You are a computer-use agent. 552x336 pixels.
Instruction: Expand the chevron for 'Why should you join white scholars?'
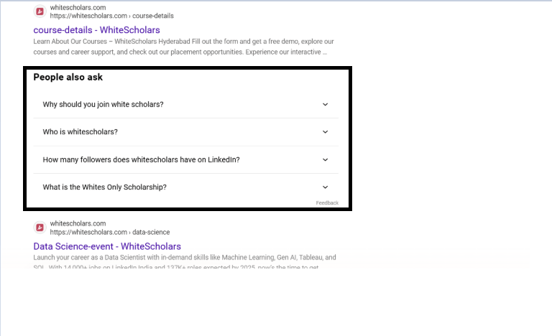(x=325, y=105)
